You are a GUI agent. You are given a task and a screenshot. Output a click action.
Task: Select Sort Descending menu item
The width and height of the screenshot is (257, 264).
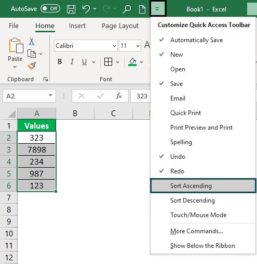click(x=203, y=200)
